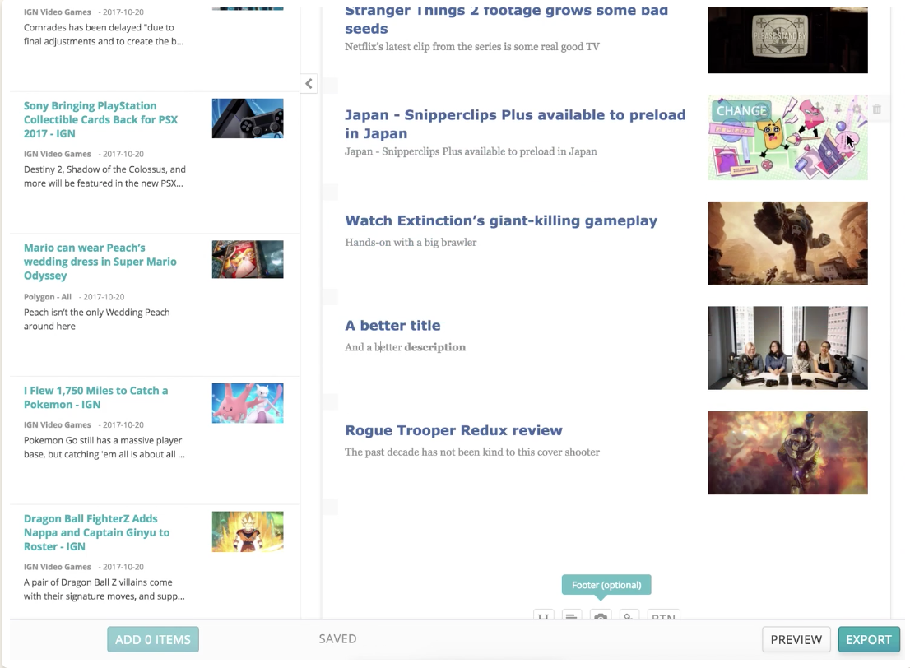This screenshot has height=668, width=910.
Task: Click A pair of Dragon Ball Z villains summary
Action: pyautogui.click(x=104, y=589)
